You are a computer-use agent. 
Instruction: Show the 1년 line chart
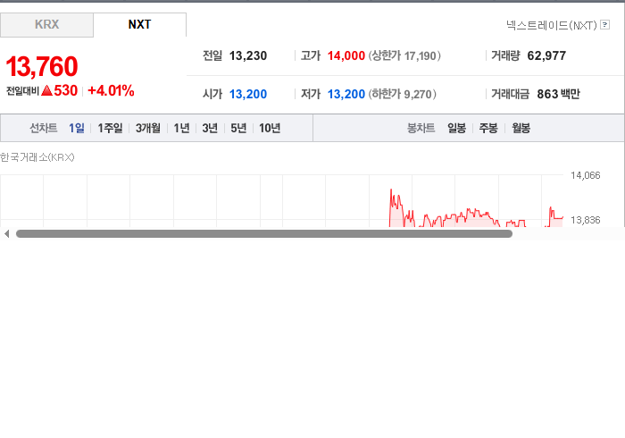181,128
